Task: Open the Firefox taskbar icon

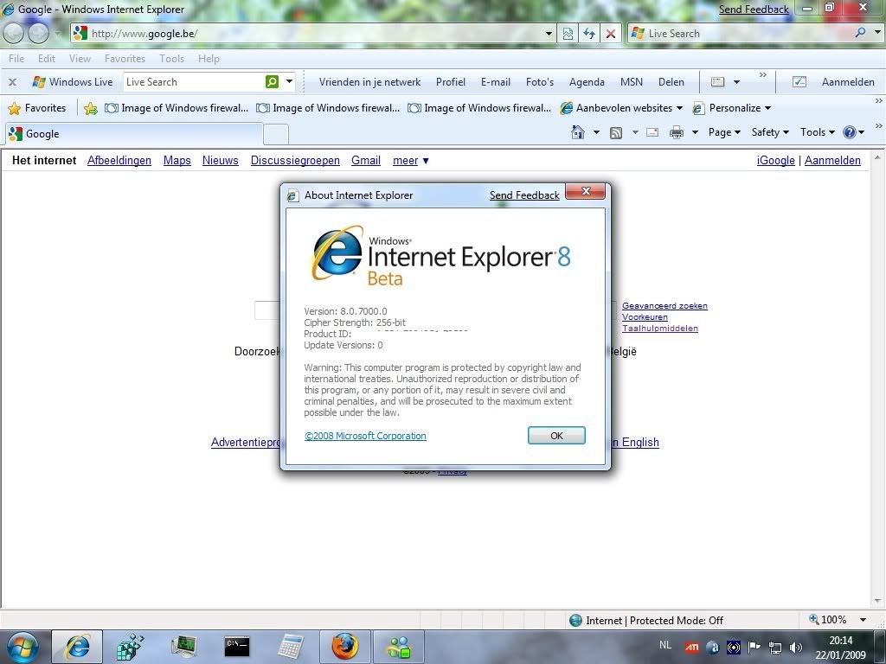Action: (x=344, y=647)
